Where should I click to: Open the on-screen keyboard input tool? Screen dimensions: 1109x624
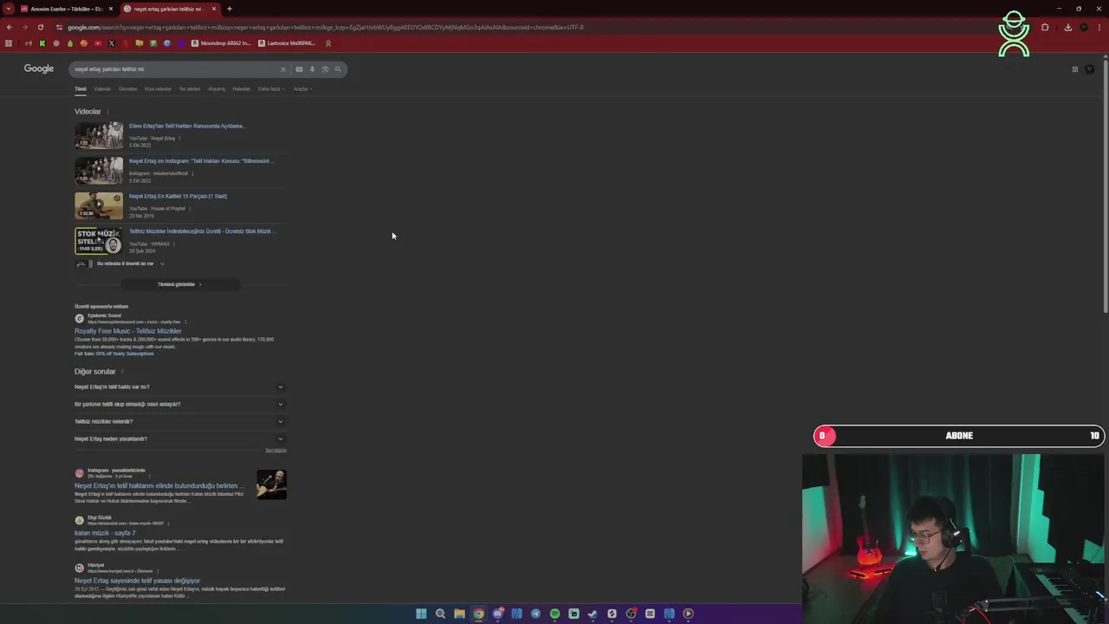tap(299, 69)
